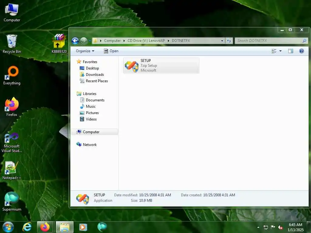Launch Internet Explorer from taskbar

click(27, 227)
